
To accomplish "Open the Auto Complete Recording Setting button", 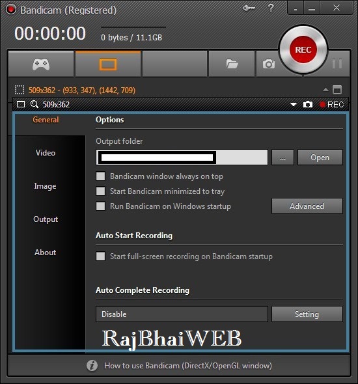I will pos(307,314).
